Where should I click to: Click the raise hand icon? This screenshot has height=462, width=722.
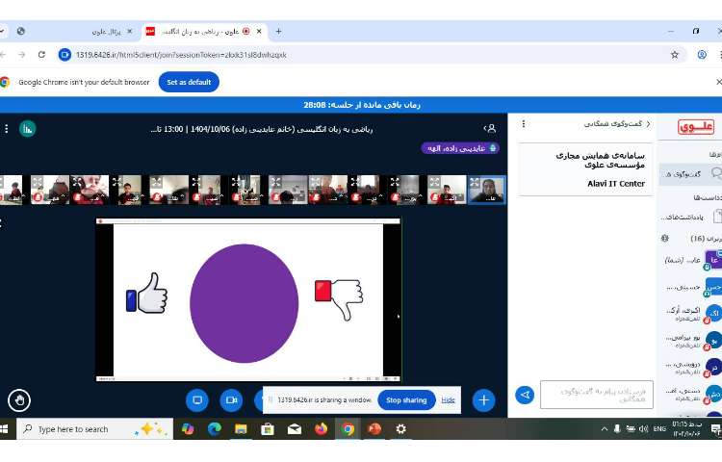[x=18, y=399]
